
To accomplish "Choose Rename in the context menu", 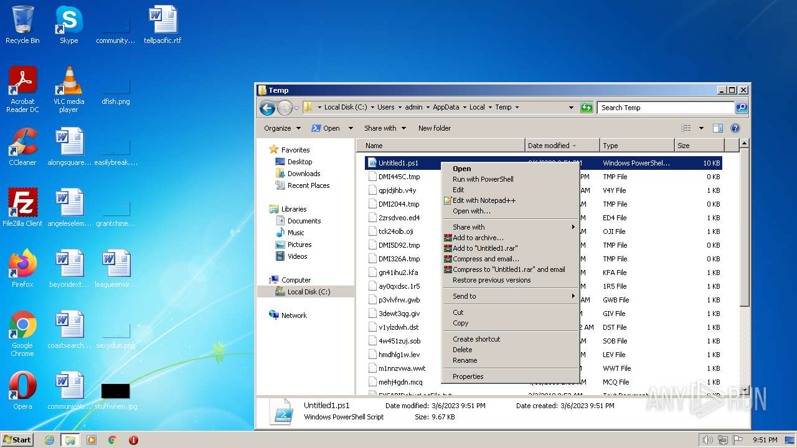I will 511,360.
